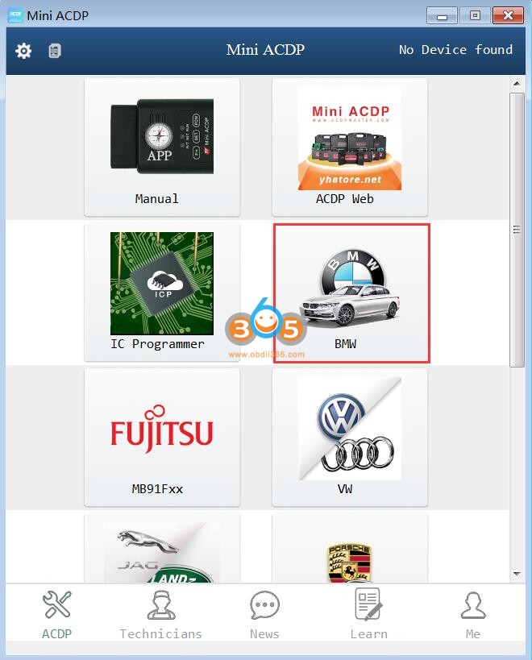Screen dimensions: 532x660
Task: Launch the IC Programmer module
Action: point(162,292)
